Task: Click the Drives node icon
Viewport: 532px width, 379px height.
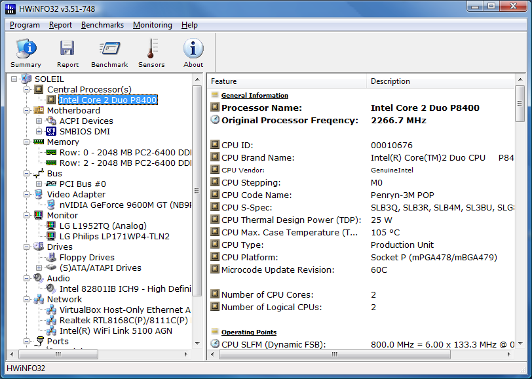Action: [39, 247]
